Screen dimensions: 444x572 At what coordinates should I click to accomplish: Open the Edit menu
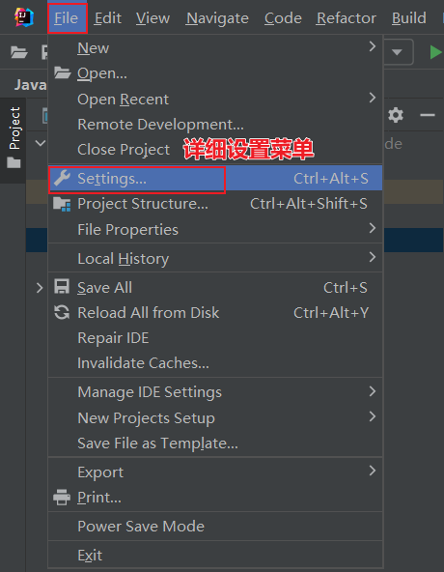click(x=107, y=17)
